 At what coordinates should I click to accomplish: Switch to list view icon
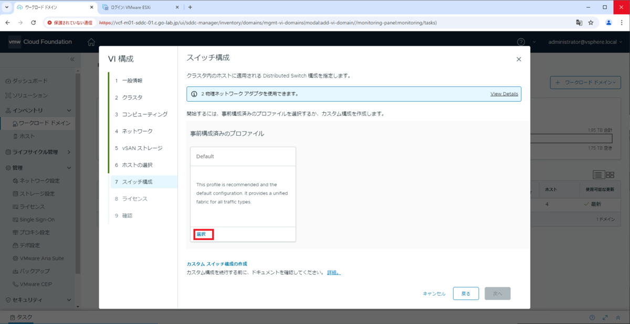(x=598, y=175)
